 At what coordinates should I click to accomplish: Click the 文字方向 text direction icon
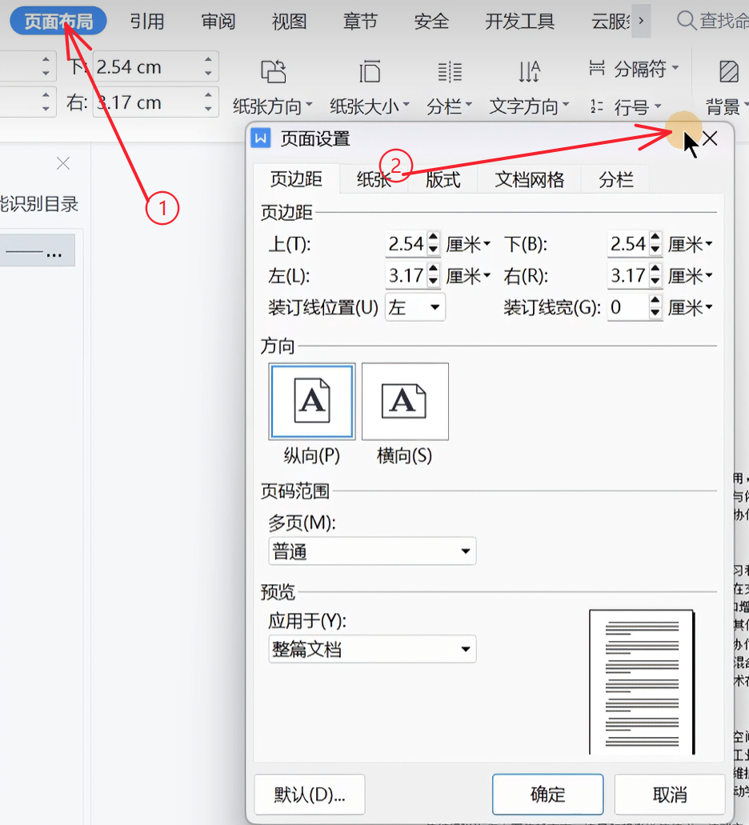point(529,71)
